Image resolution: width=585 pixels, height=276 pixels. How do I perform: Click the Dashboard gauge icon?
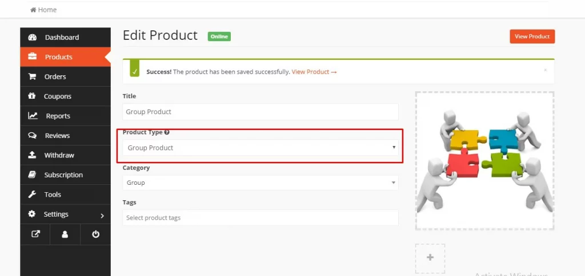(33, 37)
